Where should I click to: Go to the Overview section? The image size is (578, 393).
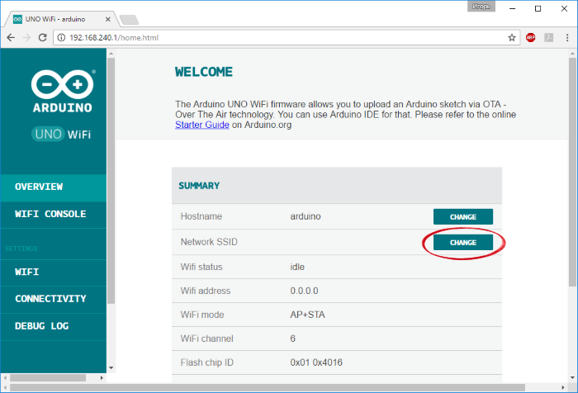point(39,187)
